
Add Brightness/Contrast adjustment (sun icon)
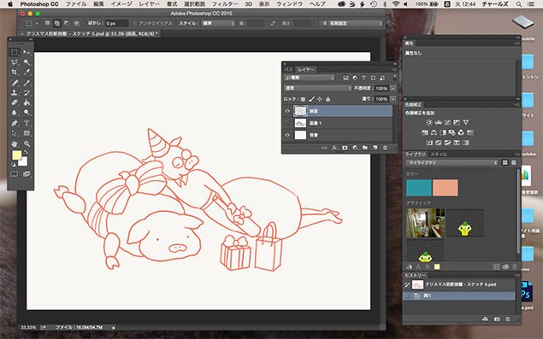coord(429,122)
